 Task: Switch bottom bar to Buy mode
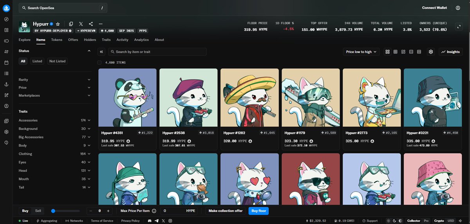pos(25,211)
